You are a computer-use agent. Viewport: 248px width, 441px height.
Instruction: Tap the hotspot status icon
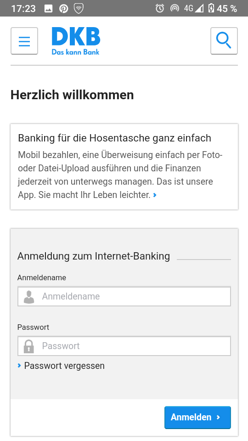[175, 8]
